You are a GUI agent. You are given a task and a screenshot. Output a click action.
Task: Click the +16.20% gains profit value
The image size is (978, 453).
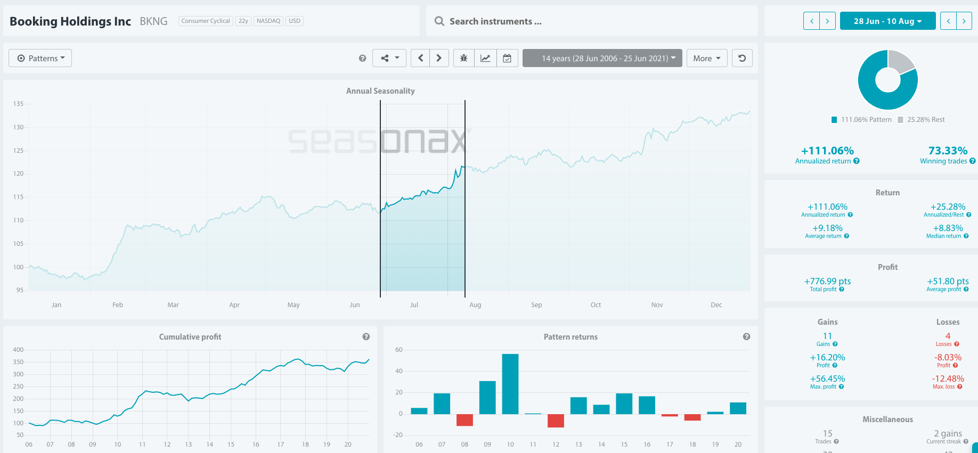pos(827,357)
